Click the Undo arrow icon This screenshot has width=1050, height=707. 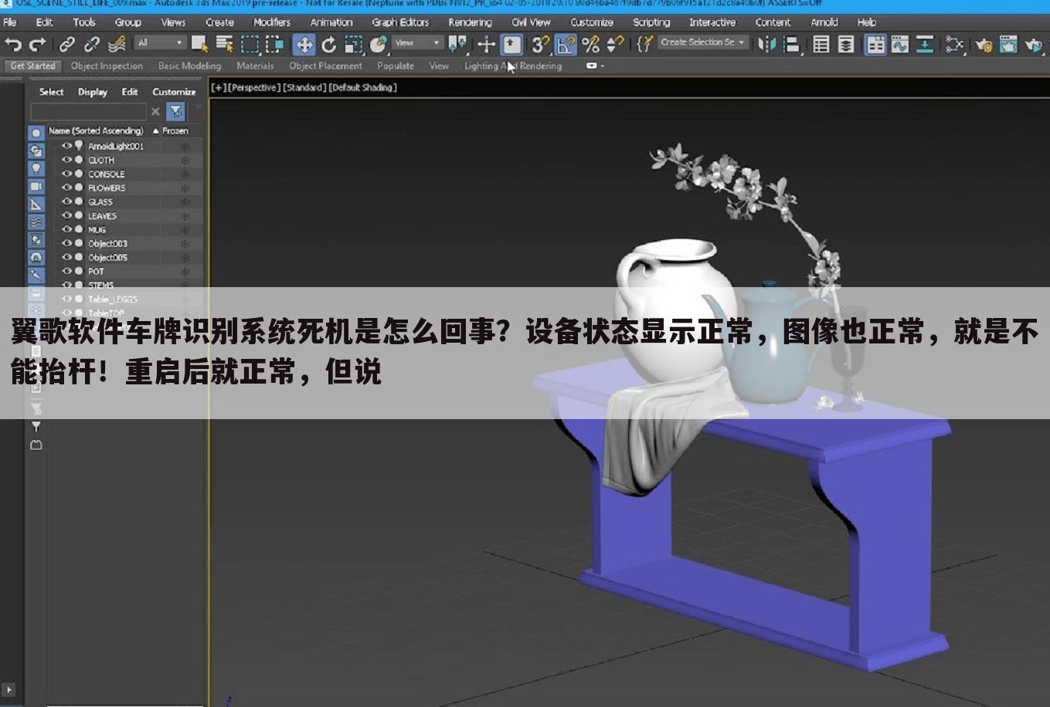(13, 45)
